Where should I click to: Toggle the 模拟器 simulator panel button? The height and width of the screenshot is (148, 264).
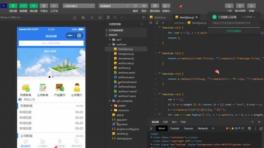pos(13,6)
